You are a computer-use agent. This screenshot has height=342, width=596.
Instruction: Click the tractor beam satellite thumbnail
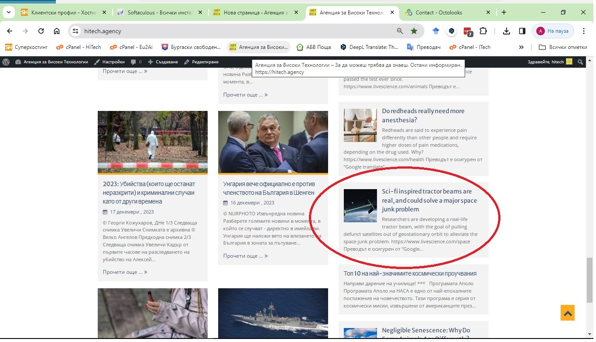tap(360, 206)
